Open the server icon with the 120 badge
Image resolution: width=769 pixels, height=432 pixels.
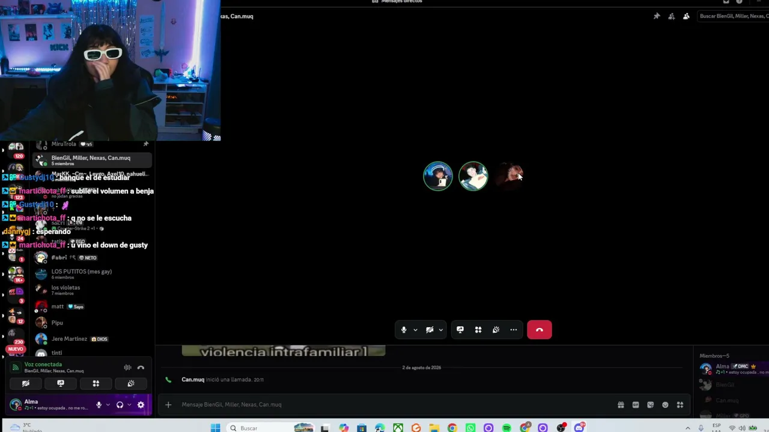click(x=16, y=149)
